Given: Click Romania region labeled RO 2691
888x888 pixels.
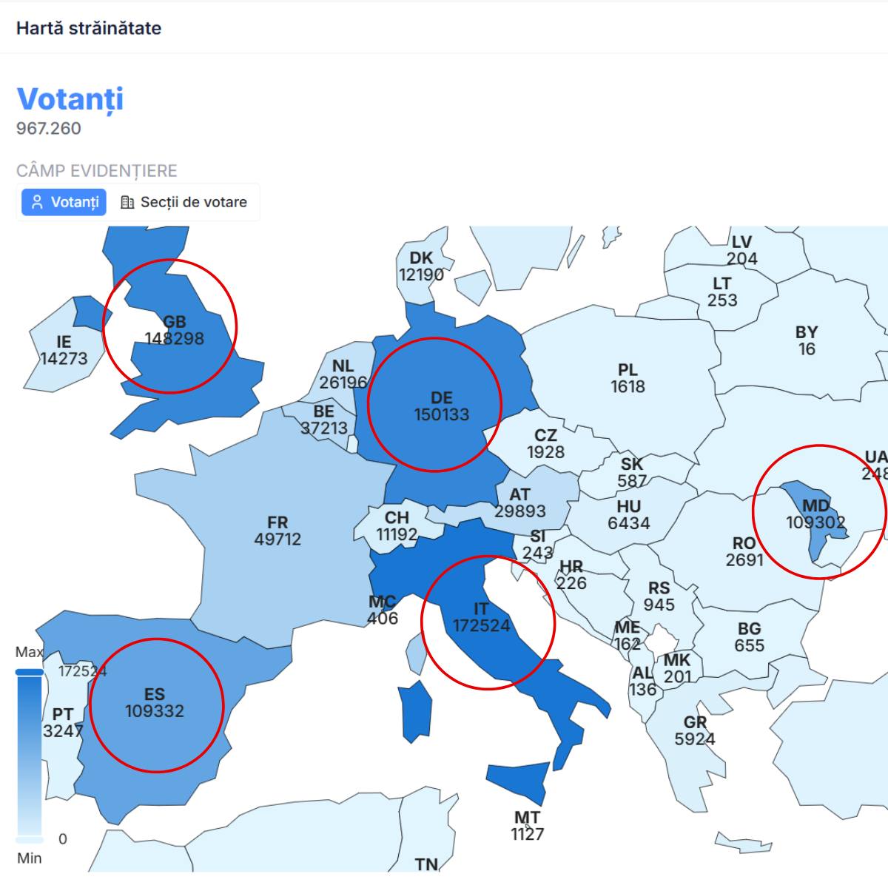Looking at the screenshot, I should (744, 552).
